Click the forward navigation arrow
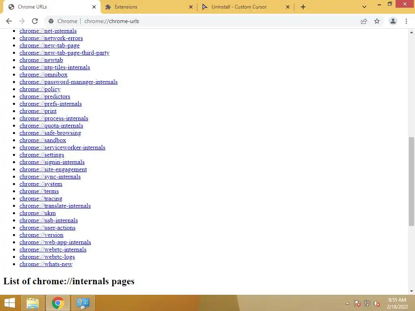The height and width of the screenshot is (311, 415). 22,21
